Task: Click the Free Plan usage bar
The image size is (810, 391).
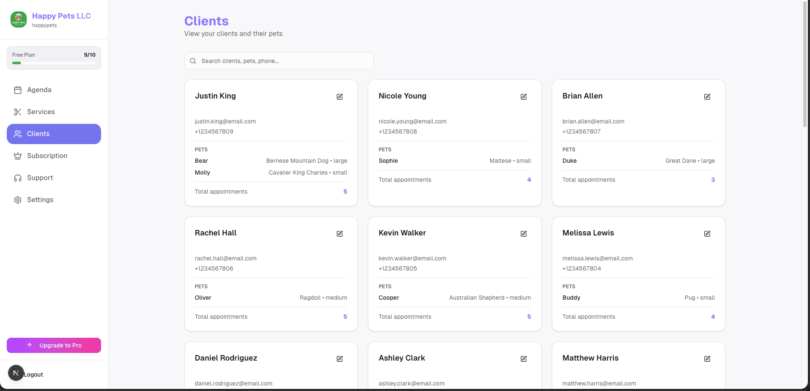Action: coord(54,58)
